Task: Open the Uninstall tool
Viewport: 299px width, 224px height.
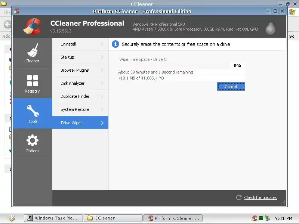Action: 80,44
